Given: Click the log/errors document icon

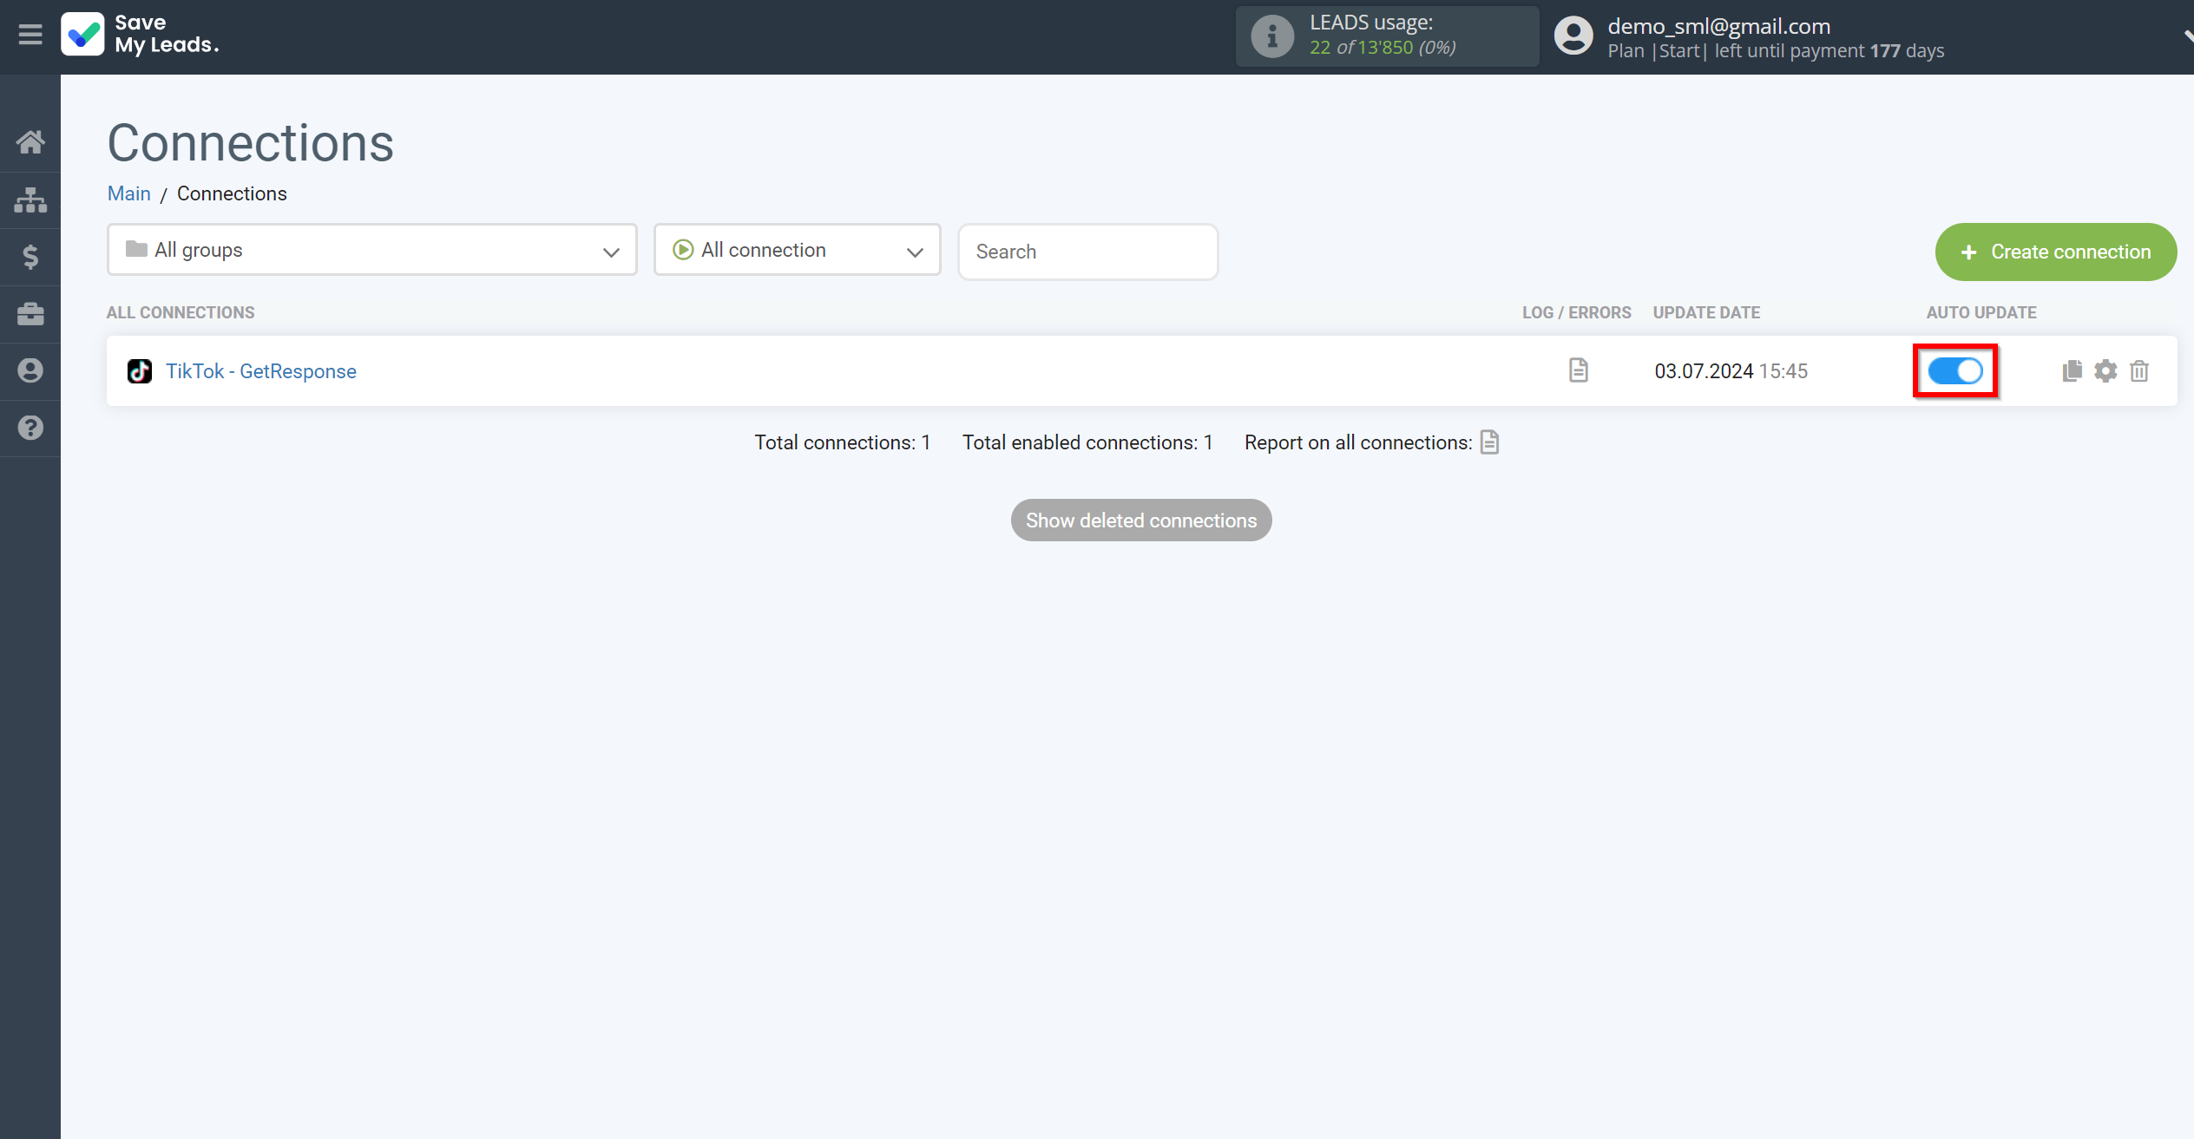Looking at the screenshot, I should 1577,370.
